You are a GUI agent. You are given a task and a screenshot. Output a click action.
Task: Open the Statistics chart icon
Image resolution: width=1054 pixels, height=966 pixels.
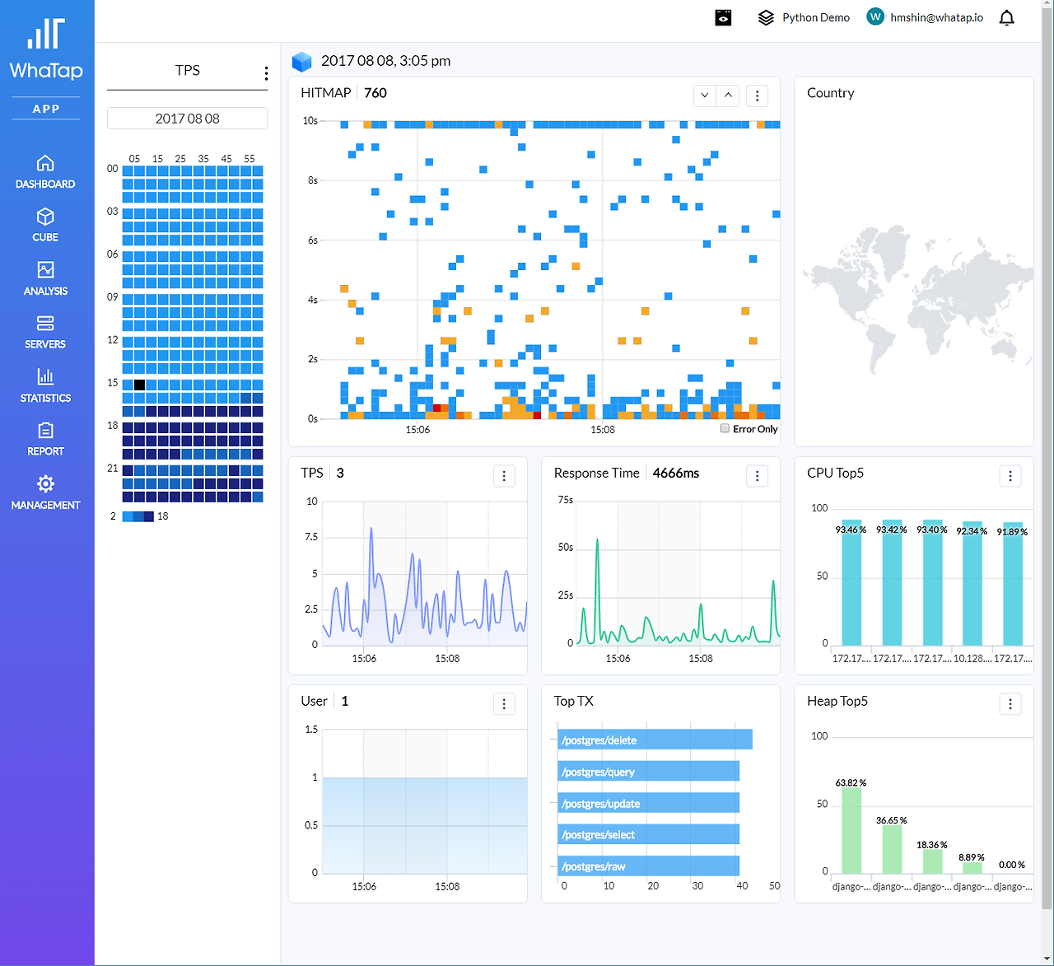click(x=45, y=376)
